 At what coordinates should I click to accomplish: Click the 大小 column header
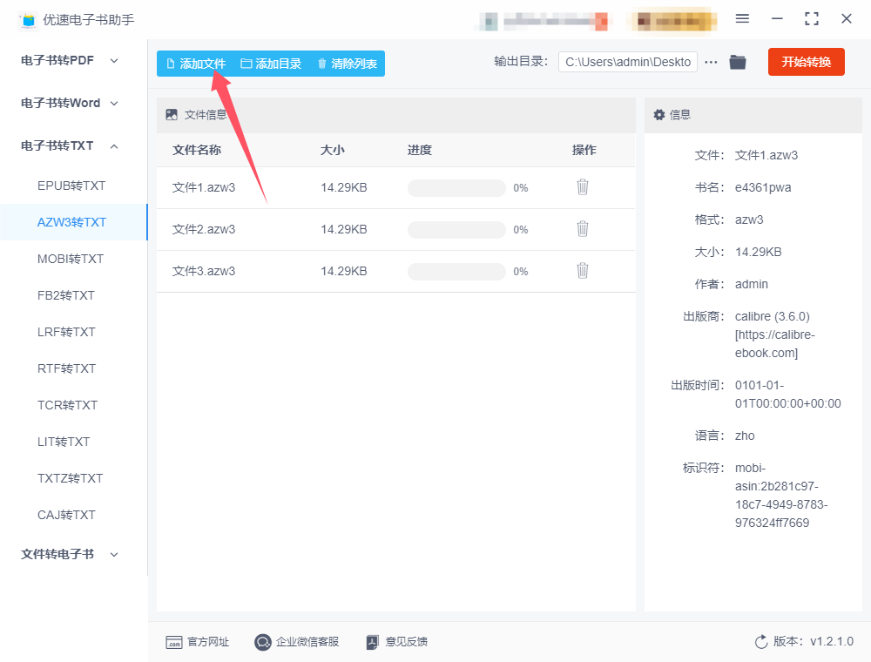[332, 150]
